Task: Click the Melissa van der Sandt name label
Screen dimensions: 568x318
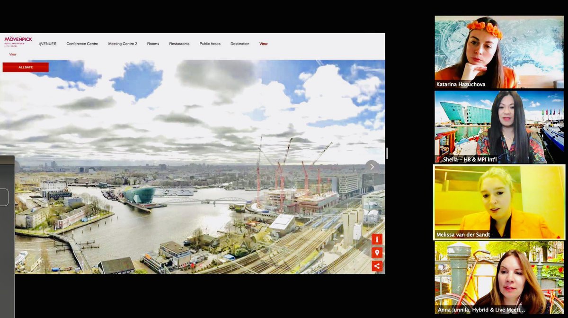Action: (464, 235)
